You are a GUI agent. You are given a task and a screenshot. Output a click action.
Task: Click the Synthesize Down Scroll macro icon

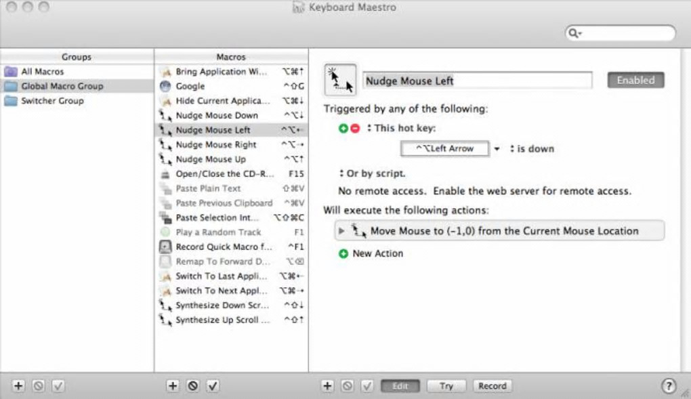(166, 306)
